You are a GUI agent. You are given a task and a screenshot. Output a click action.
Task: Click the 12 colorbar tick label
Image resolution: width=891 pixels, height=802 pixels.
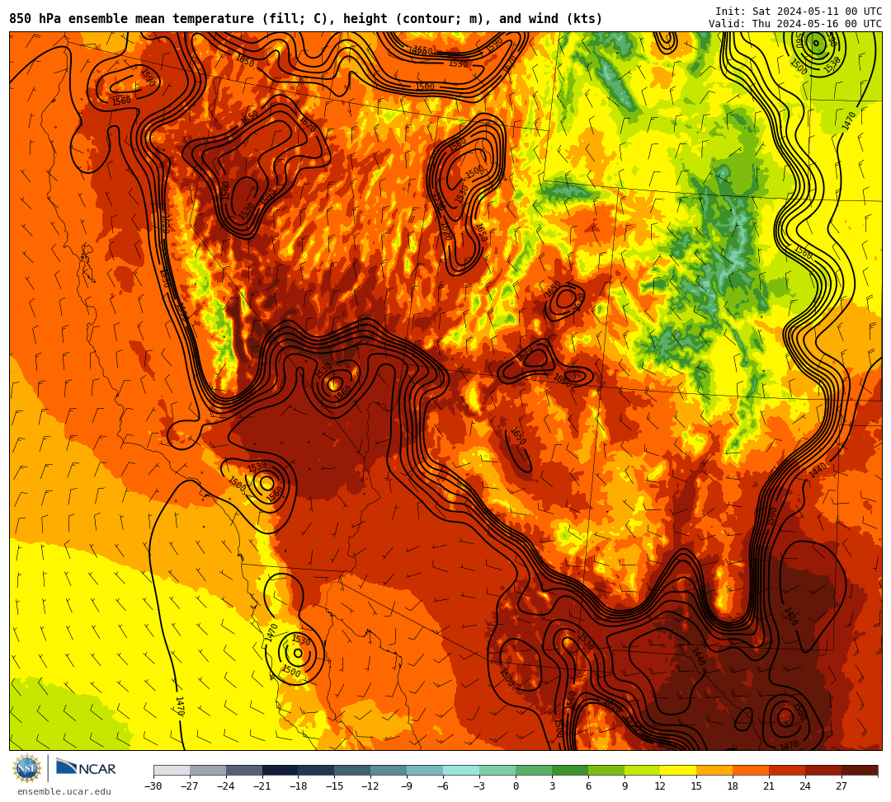tap(660, 786)
